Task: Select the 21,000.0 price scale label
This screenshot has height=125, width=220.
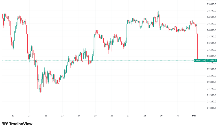Action: click(211, 108)
